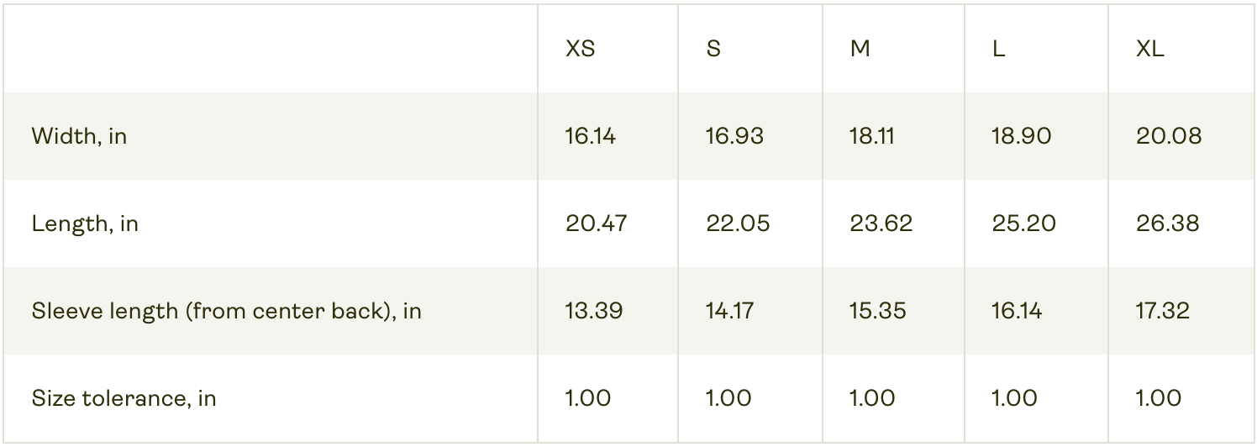1257x447 pixels.
Task: Click the M size header
Action: coord(860,49)
